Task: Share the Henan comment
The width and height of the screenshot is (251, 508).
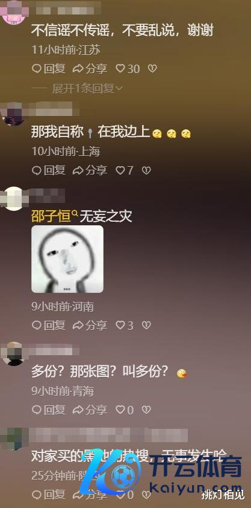Action: click(x=90, y=325)
